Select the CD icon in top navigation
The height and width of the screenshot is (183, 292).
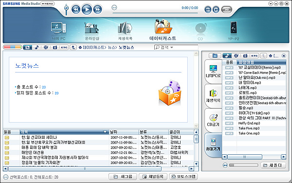pos(201,31)
